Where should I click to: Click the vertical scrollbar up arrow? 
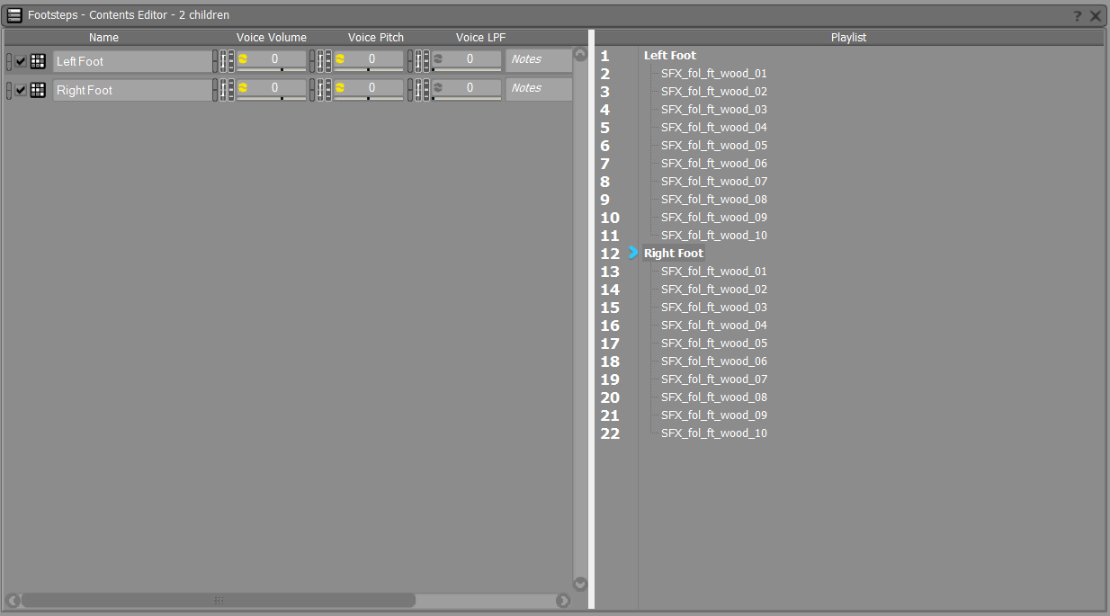(x=580, y=54)
